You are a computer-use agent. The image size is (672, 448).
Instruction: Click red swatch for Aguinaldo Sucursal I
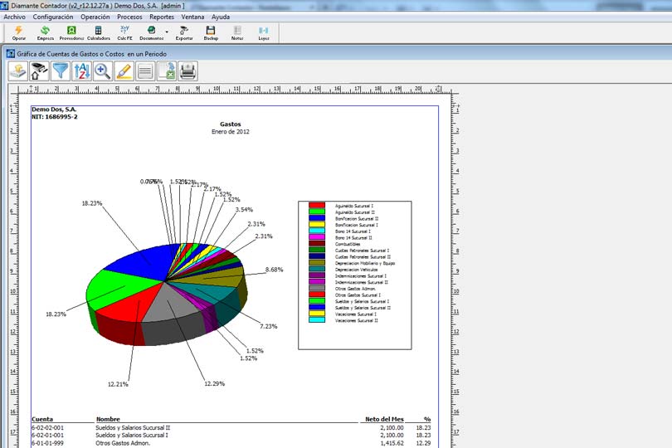317,206
